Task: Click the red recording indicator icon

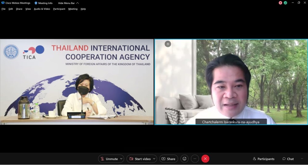Action: coord(280,3)
